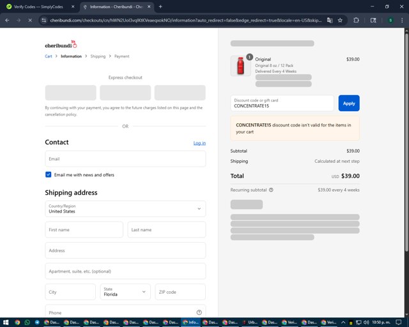
Task: Click the page vertical scrollbar
Action: coord(406,142)
